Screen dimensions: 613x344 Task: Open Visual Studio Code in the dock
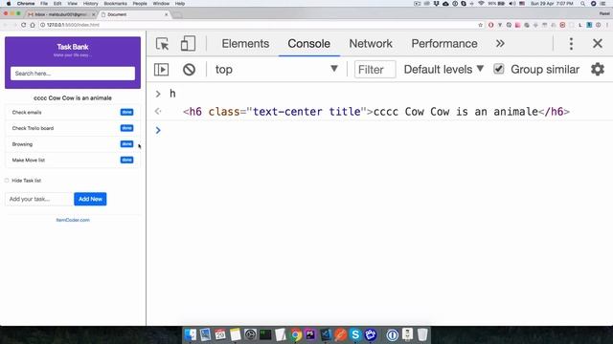point(326,334)
